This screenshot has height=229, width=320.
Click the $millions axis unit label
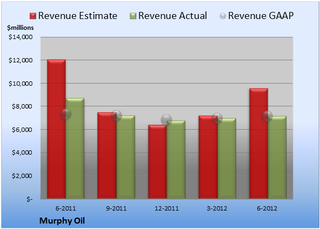pyautogui.click(x=20, y=28)
